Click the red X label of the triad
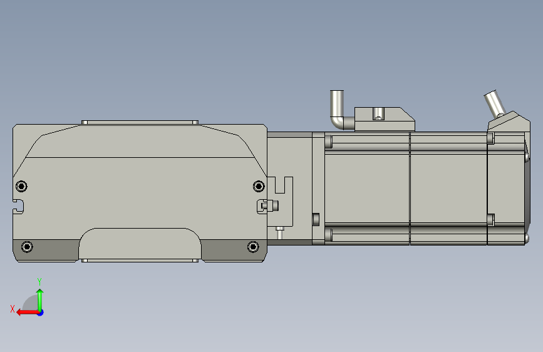 13,309
